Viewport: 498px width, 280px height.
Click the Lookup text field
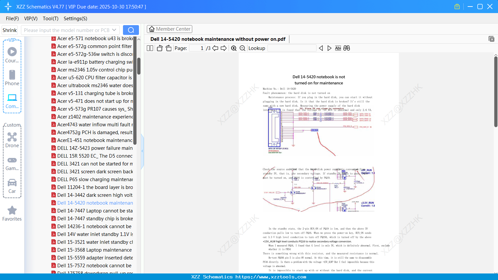pyautogui.click(x=292, y=48)
